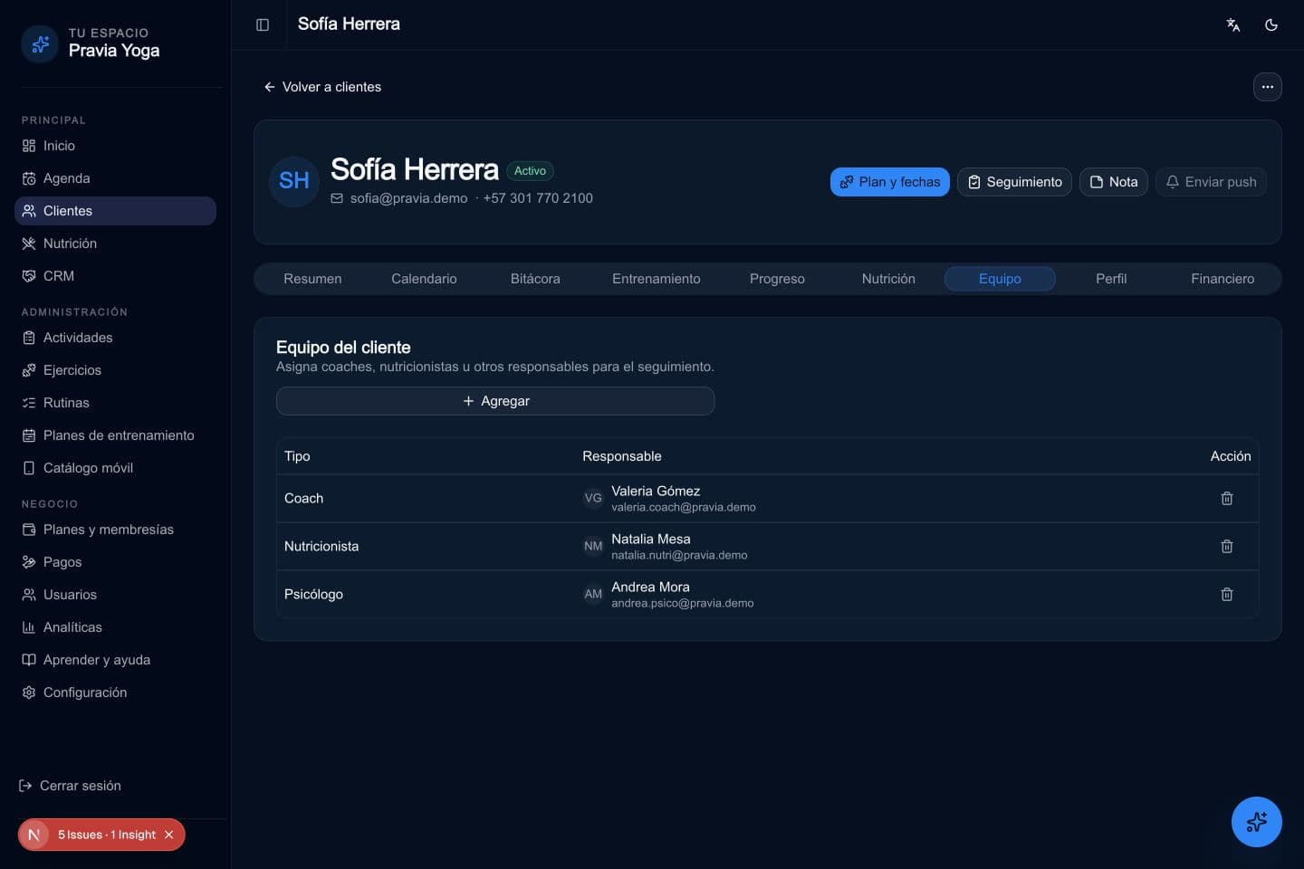1304x869 pixels.
Task: Click Agregar to add team member
Action: (x=495, y=401)
